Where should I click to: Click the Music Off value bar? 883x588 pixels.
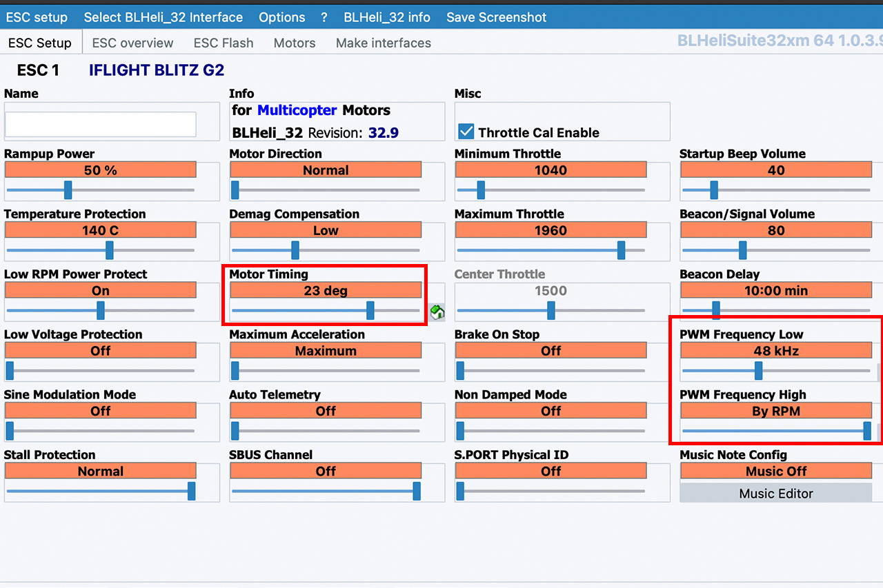pyautogui.click(x=776, y=471)
